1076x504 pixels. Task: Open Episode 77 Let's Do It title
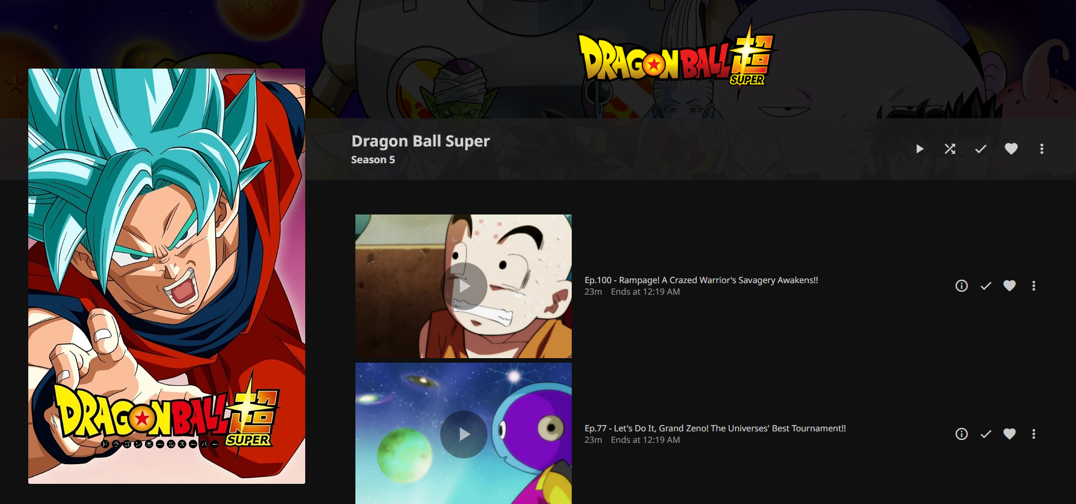(x=715, y=428)
